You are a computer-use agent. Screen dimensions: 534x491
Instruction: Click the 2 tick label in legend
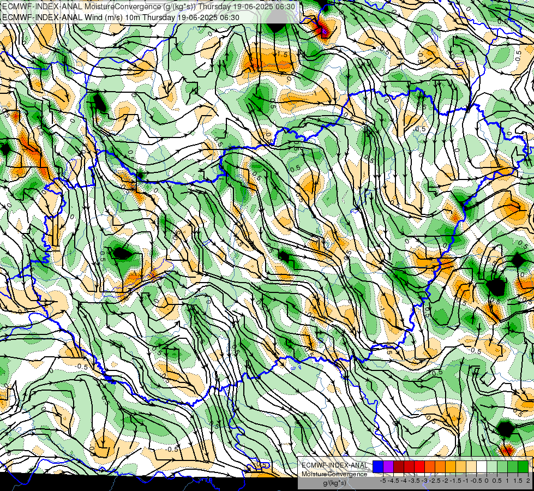click(528, 481)
